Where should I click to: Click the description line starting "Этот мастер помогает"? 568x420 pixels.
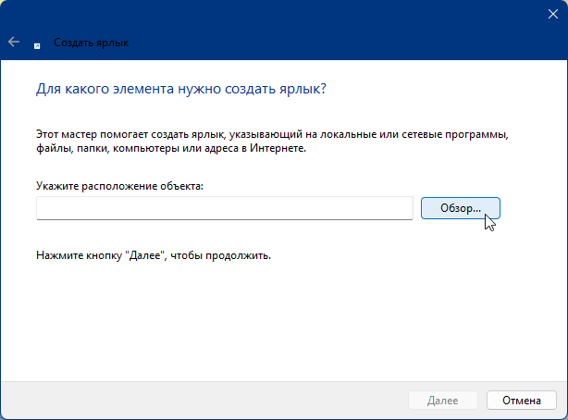272,134
